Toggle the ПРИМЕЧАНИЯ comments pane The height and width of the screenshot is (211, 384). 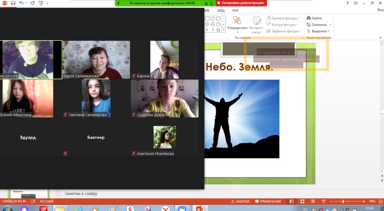(x=268, y=201)
